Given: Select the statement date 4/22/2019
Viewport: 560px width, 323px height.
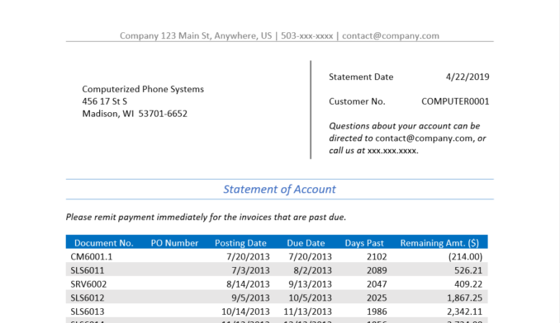Looking at the screenshot, I should [x=467, y=77].
